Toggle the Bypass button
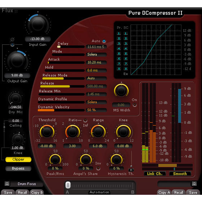This screenshot has height=202, width=202. [18, 168]
